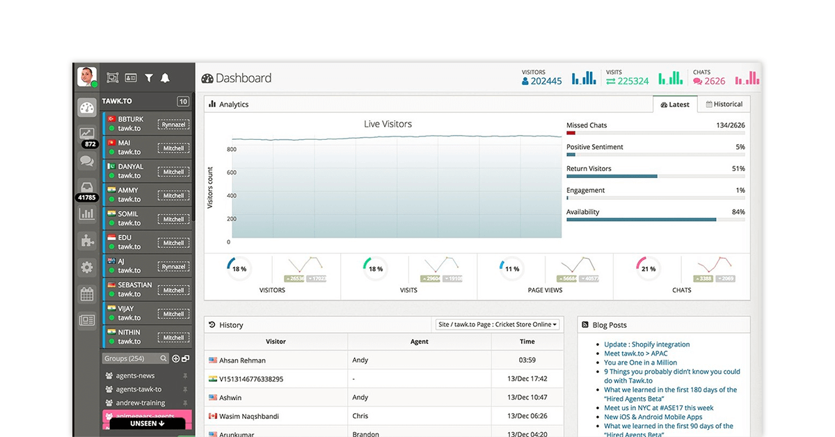835x437 pixels.
Task: Click the 11% Page Views donut gauge
Action: pyautogui.click(x=512, y=269)
